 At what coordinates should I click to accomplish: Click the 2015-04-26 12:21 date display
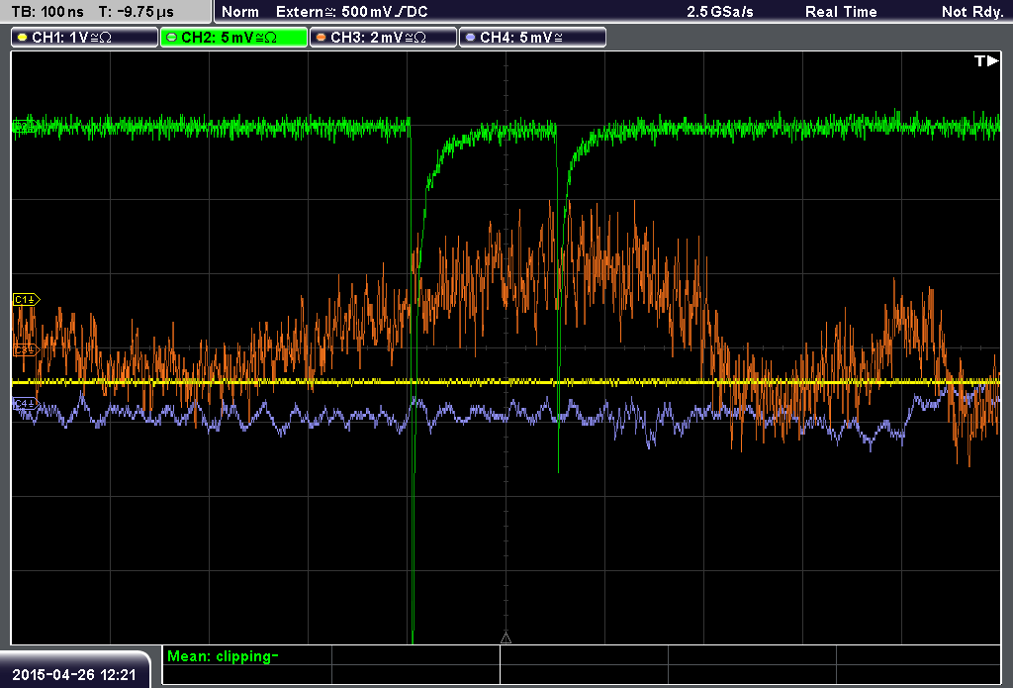click(x=74, y=675)
